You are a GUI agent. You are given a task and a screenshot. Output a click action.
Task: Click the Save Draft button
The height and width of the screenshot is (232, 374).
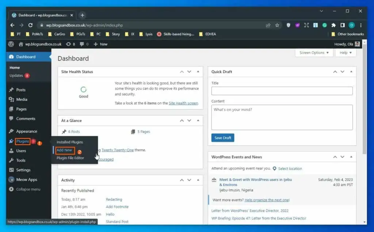(223, 138)
